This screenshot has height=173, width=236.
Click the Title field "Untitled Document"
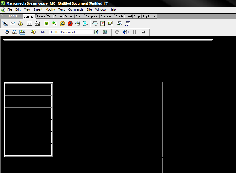[71, 32]
